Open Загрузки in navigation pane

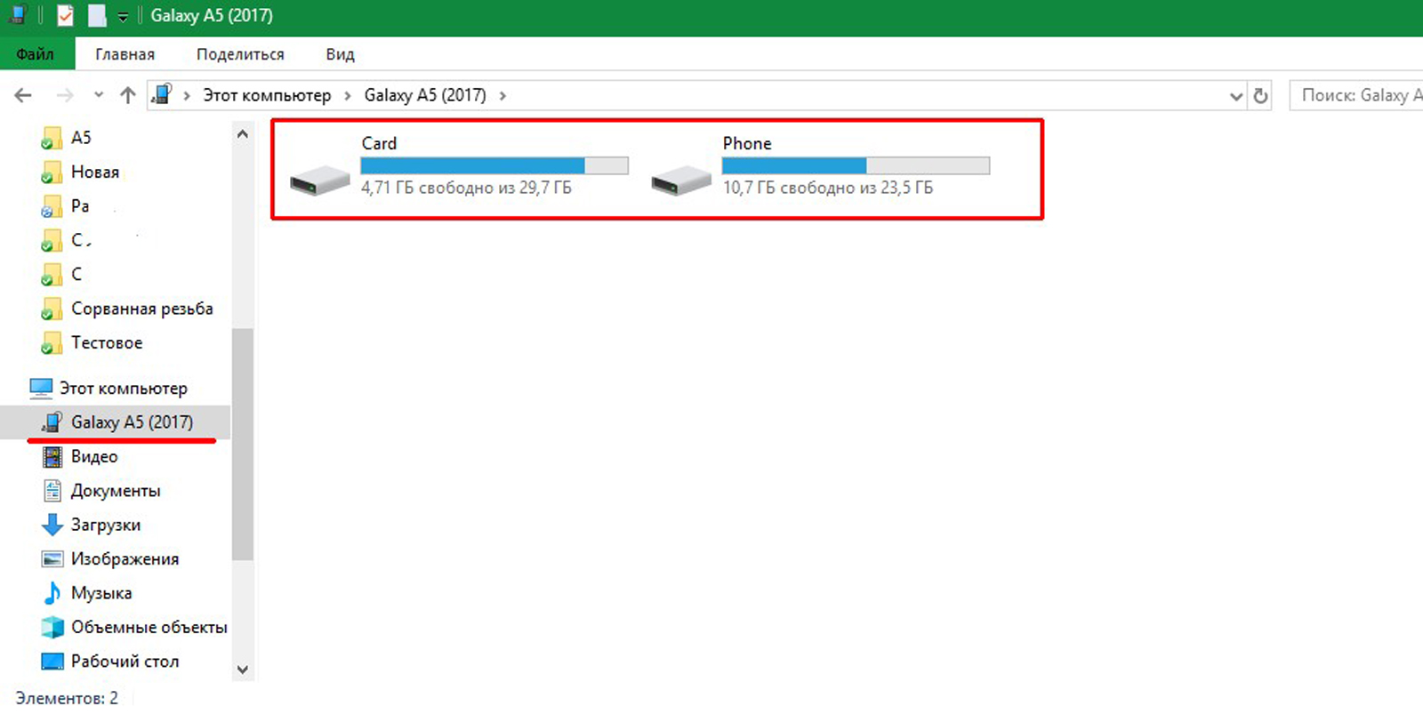[x=106, y=525]
